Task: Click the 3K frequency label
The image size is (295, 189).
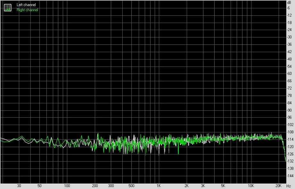Action: (203, 186)
